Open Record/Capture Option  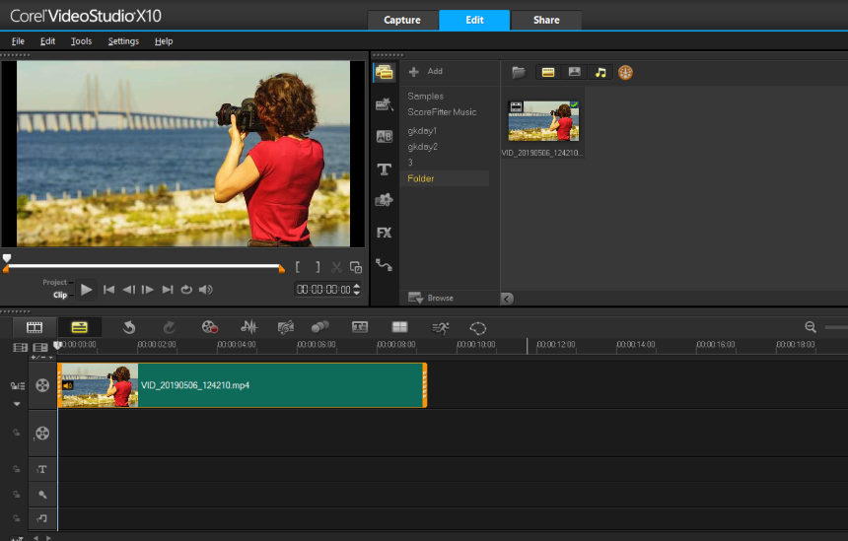[x=210, y=327]
